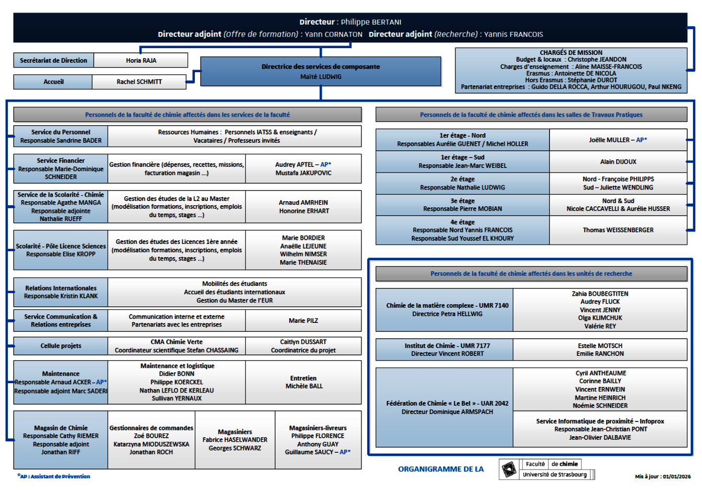Image resolution: width=702 pixels, height=490 pixels.
Task: Click the Magasin de Chimie cell
Action: (x=61, y=440)
